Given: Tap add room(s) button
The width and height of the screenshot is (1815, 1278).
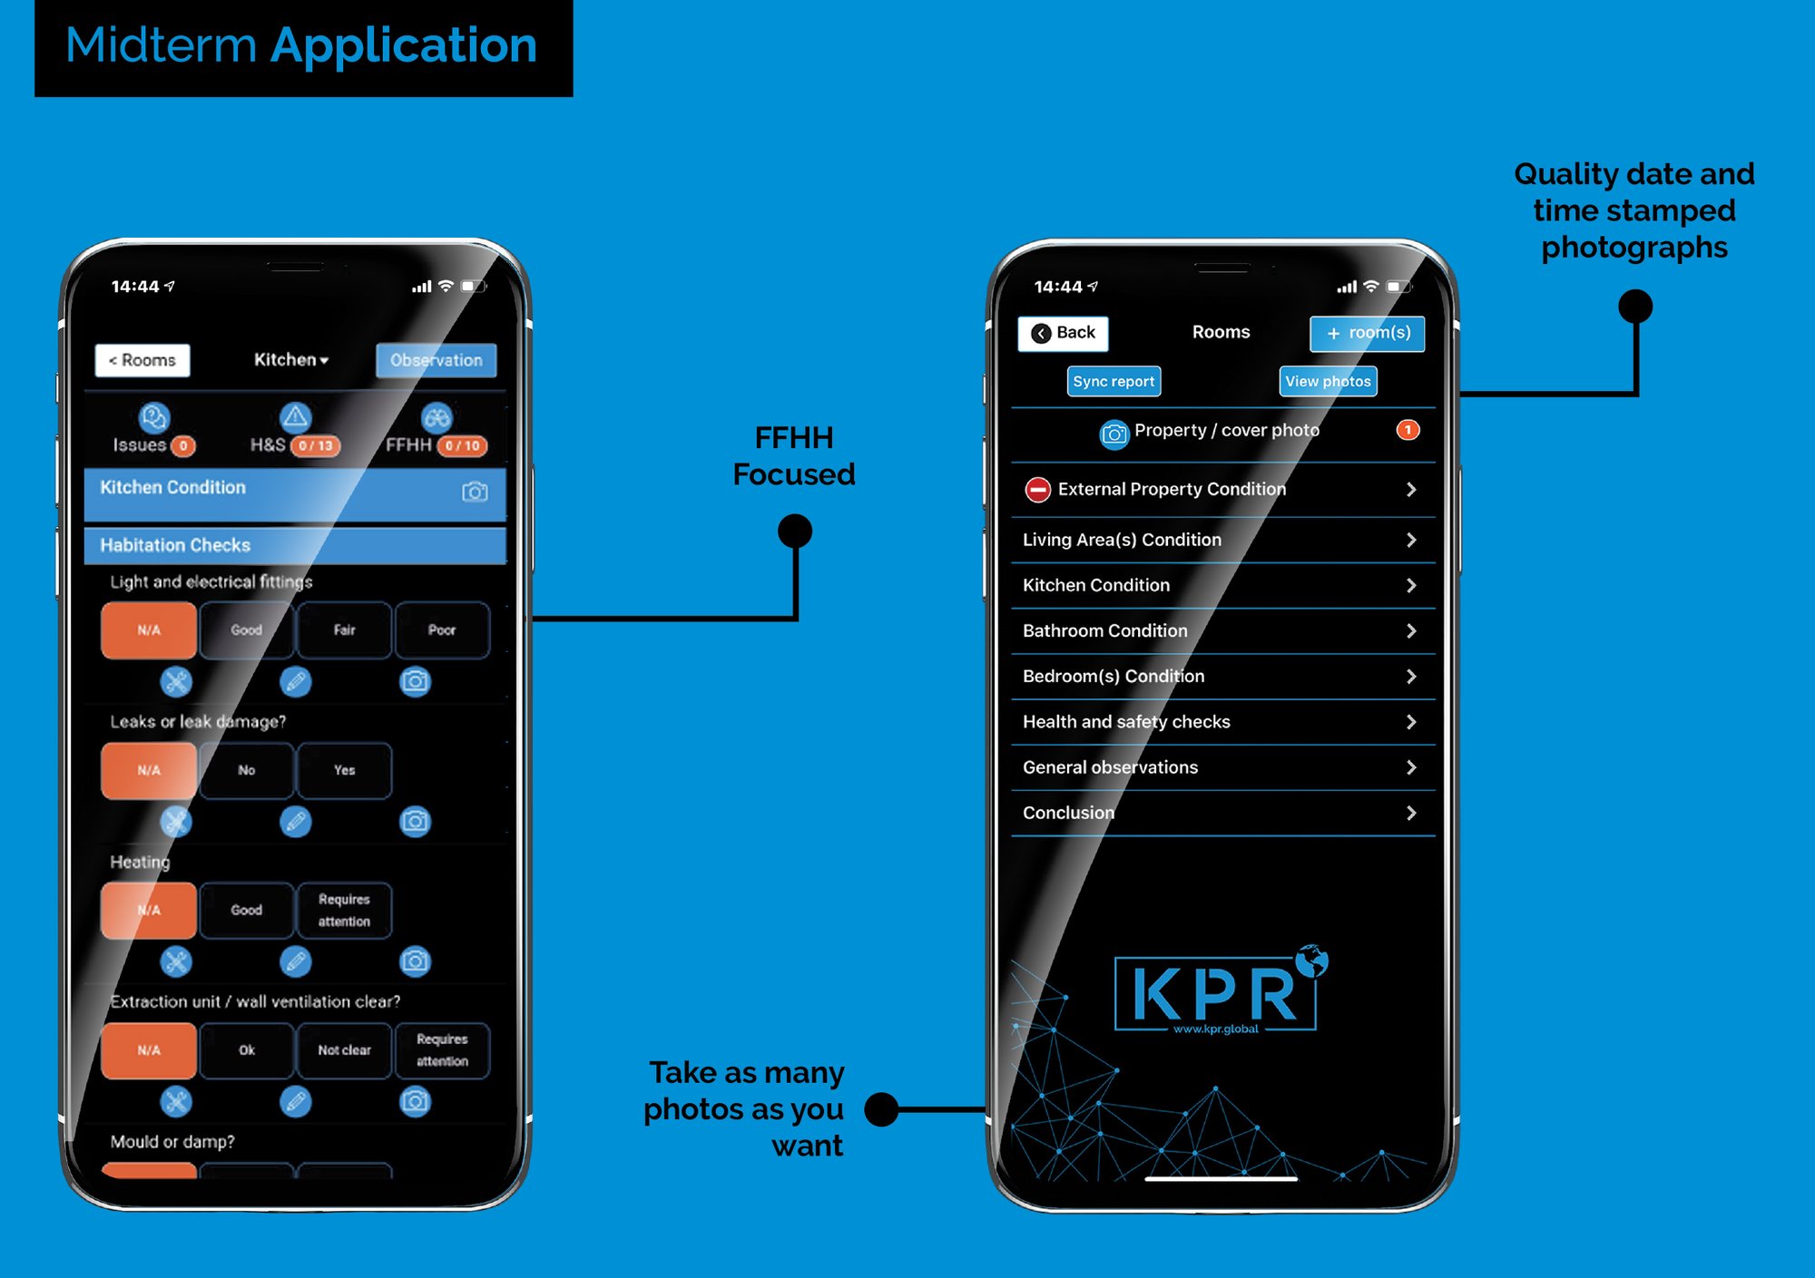Looking at the screenshot, I should click(1361, 335).
